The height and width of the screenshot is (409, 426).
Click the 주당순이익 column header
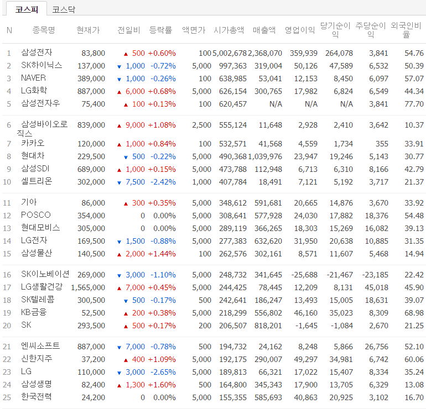coord(371,30)
